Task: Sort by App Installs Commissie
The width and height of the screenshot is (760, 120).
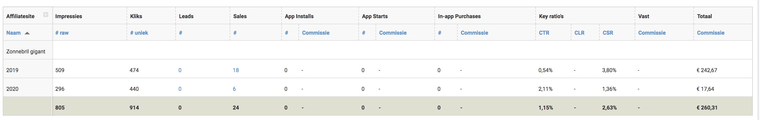Action: 316,33
